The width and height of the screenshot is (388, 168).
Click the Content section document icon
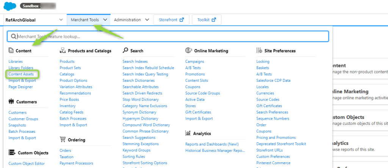[11, 51]
